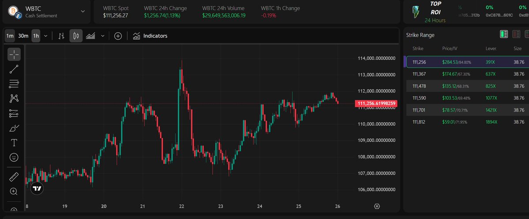529x219 pixels.
Task: Toggle candlestick chart style
Action: coord(75,36)
